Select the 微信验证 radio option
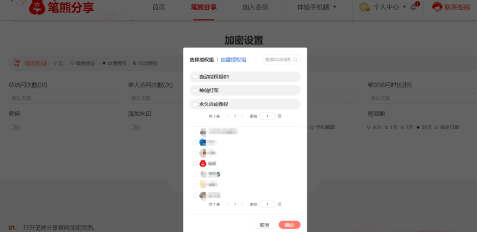 pos(83,64)
